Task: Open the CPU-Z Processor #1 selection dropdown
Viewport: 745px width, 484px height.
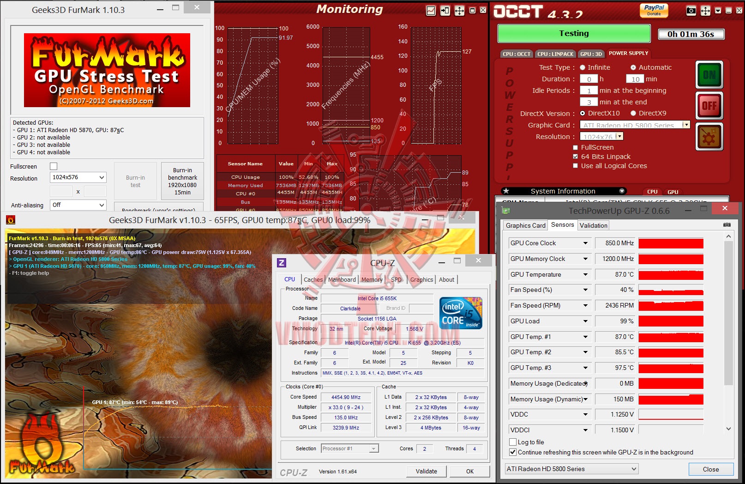Action: coord(350,448)
